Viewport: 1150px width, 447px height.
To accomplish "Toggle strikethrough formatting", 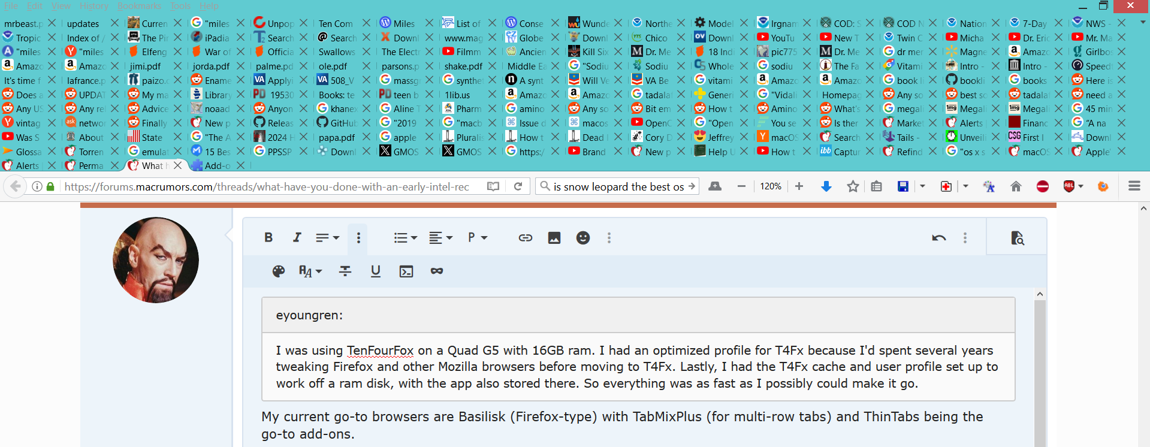I will pyautogui.click(x=345, y=271).
